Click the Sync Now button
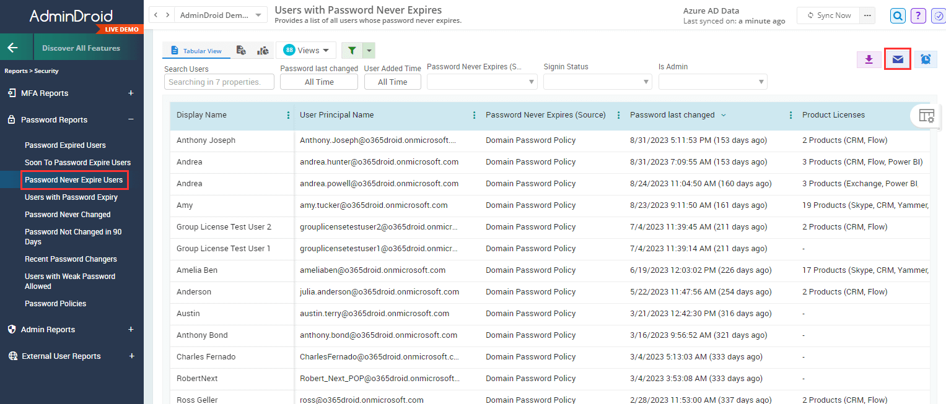This screenshot has height=404, width=946. pos(828,15)
